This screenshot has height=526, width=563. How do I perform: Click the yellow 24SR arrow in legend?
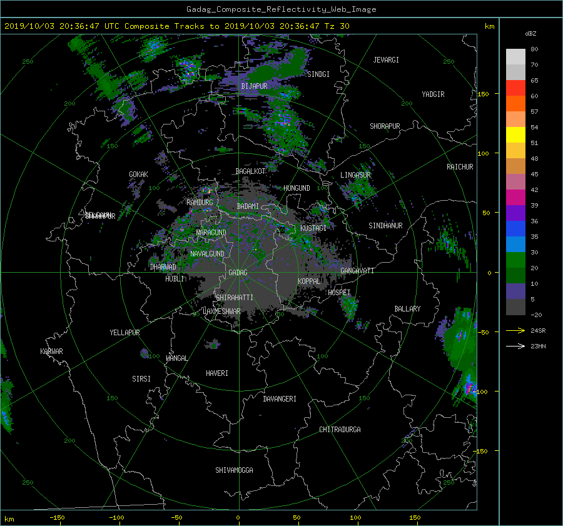click(515, 330)
